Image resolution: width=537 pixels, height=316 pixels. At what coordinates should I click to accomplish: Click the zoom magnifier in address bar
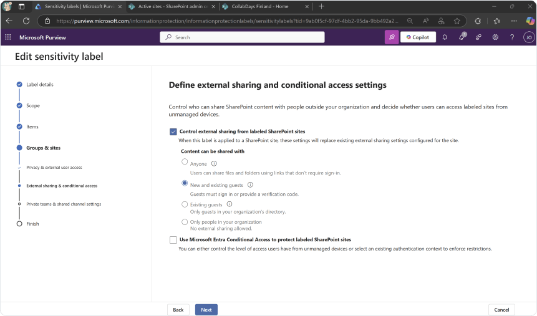pyautogui.click(x=410, y=21)
